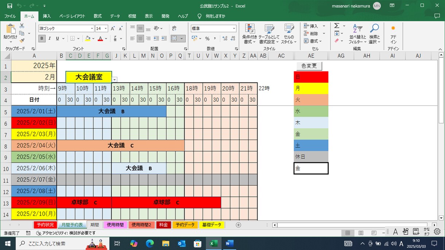Click the fill color bucket icon

[88, 38]
